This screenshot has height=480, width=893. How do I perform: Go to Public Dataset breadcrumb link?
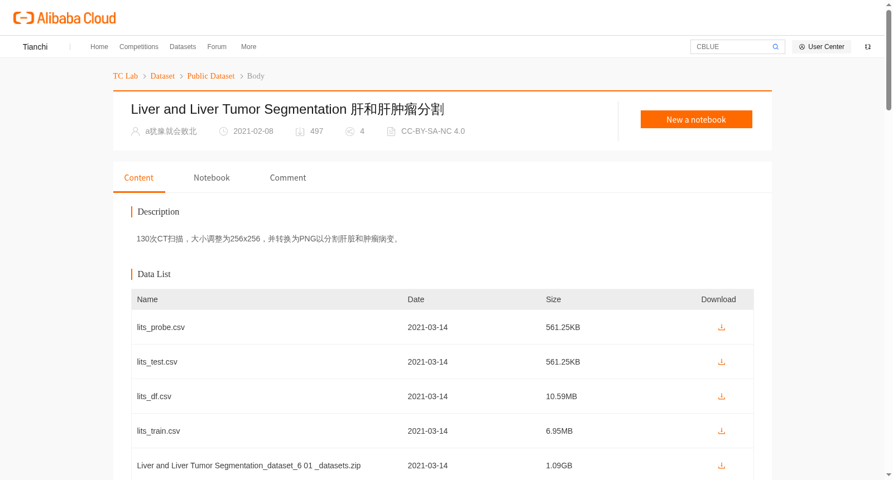[x=211, y=76]
